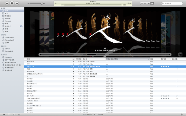Uncheck the My Home Down checkbox
The width and height of the screenshot is (186, 116).
click(74, 101)
